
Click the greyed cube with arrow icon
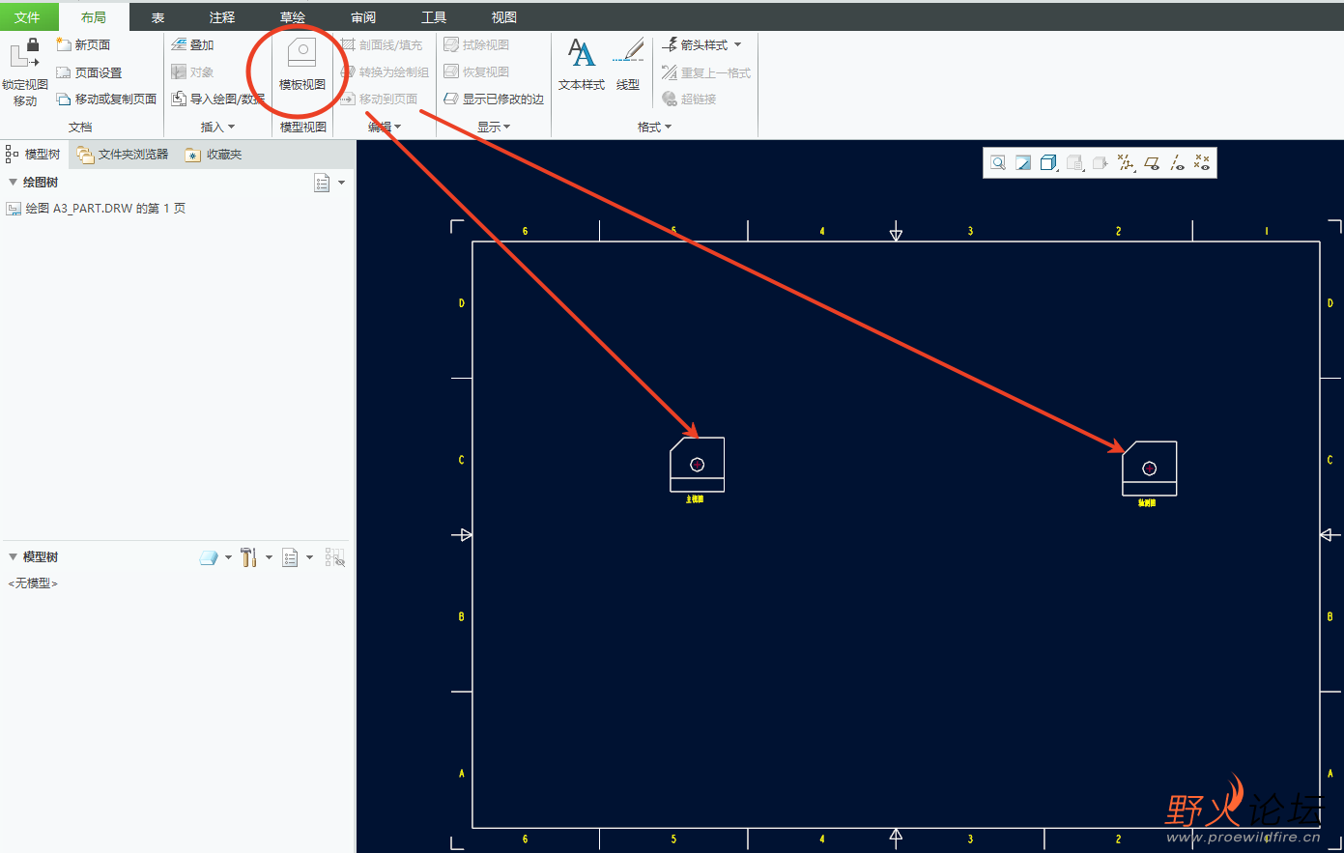(x=1100, y=163)
